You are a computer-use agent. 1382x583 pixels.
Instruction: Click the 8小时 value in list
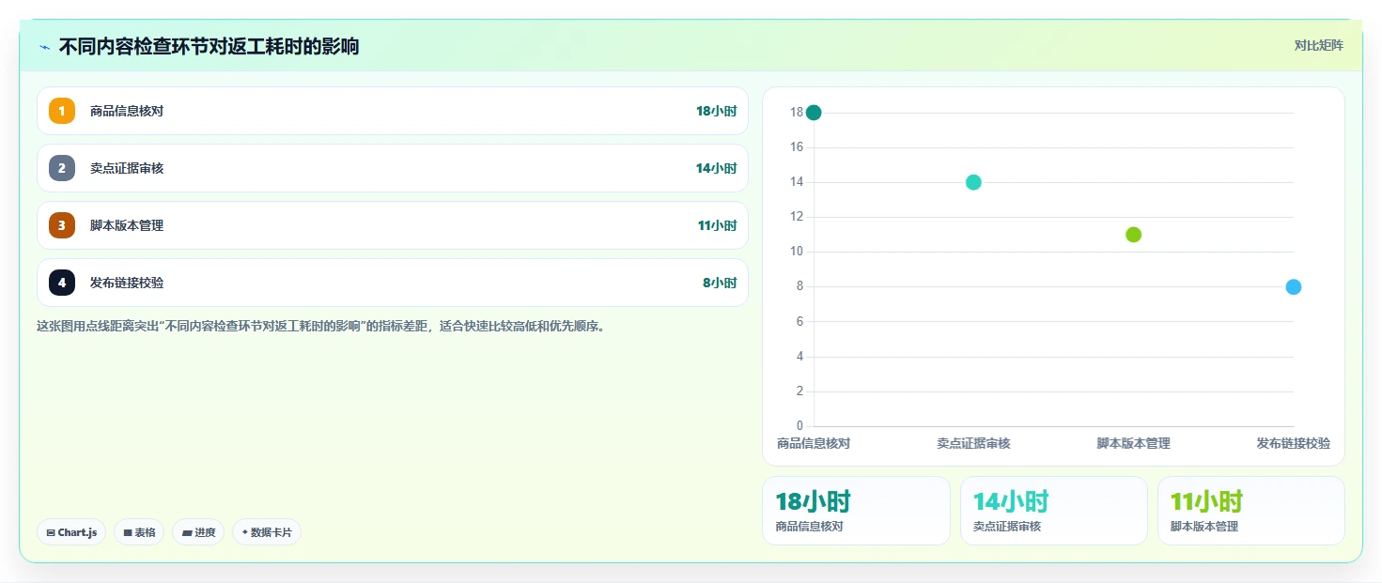tap(720, 283)
